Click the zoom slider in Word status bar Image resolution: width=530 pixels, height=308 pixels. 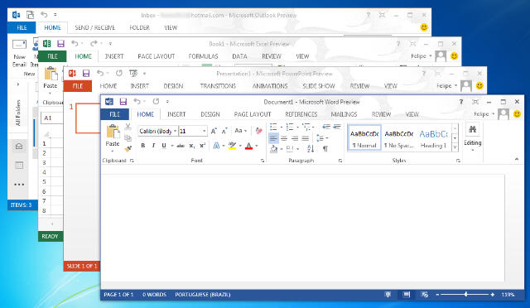point(465,295)
